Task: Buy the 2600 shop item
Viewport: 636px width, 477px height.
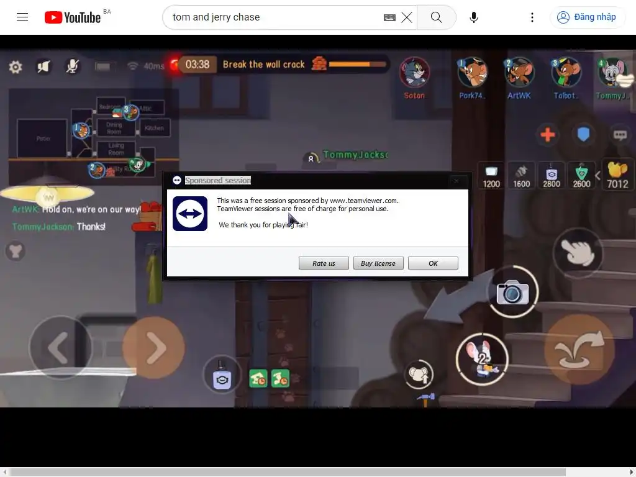Action: coord(581,176)
